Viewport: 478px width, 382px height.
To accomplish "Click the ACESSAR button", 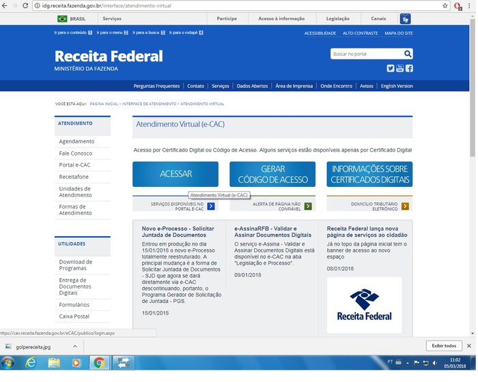I will click(175, 174).
